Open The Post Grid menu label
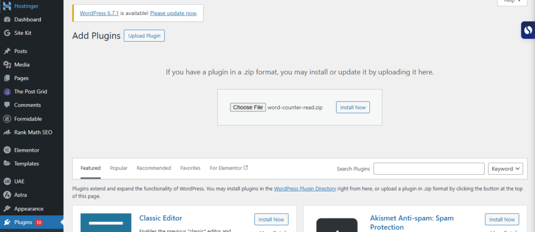The image size is (535, 232). click(x=31, y=92)
